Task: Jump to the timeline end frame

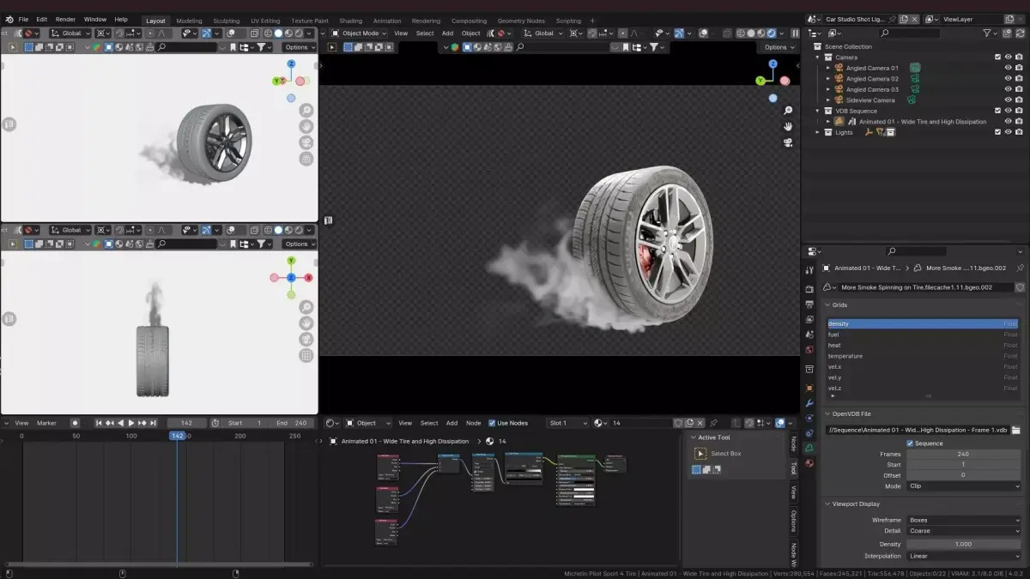Action: tap(154, 423)
